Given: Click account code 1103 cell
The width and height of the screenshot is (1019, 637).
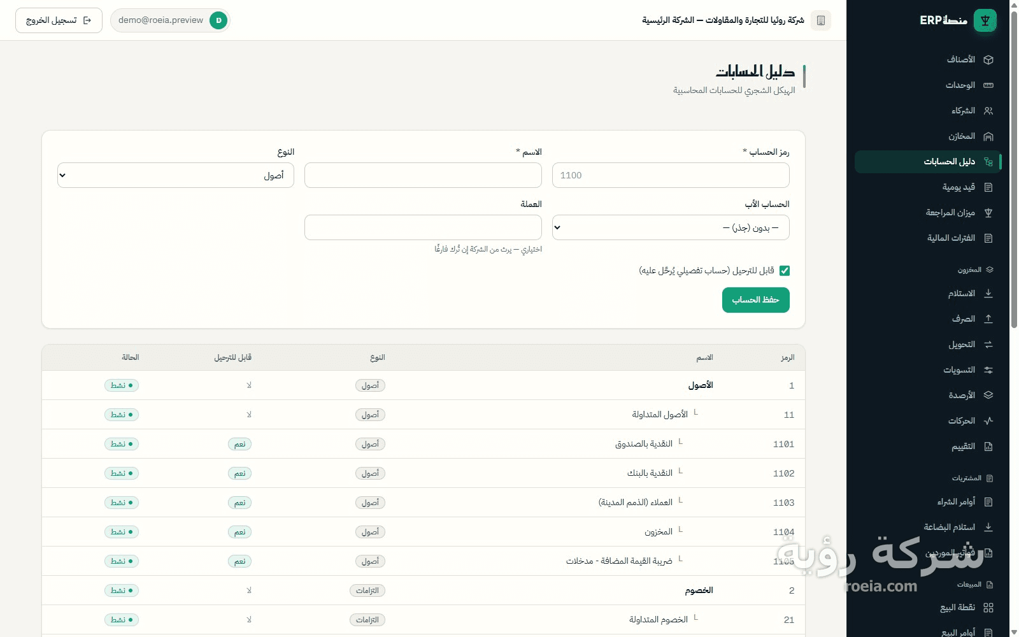Looking at the screenshot, I should click(x=783, y=503).
